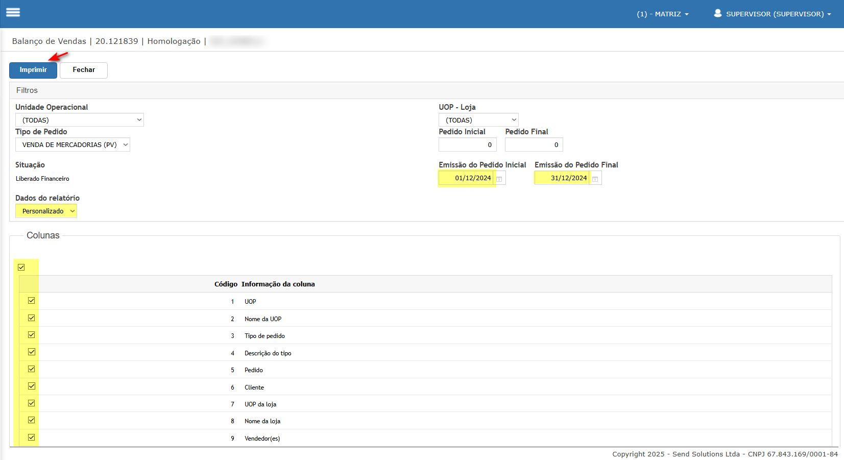Open the Tipo de Pedido dropdown
The height and width of the screenshot is (460, 844).
[x=73, y=145]
